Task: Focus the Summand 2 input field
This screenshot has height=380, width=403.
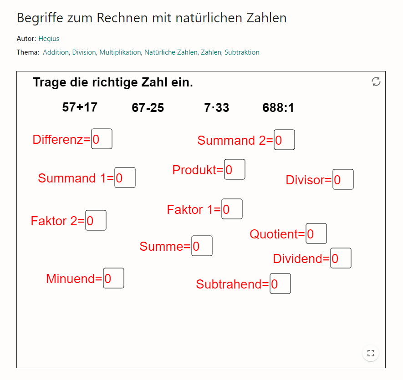Action: 284,140
